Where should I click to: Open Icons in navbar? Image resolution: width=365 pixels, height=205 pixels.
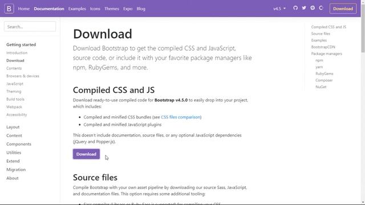point(95,9)
